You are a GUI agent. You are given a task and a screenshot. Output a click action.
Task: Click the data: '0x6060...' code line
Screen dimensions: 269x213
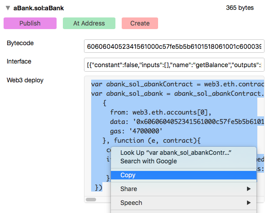click(x=187, y=122)
